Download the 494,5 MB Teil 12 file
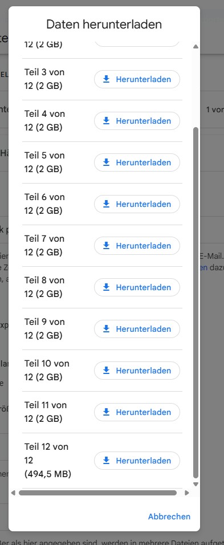This screenshot has width=224, height=545. click(x=137, y=461)
